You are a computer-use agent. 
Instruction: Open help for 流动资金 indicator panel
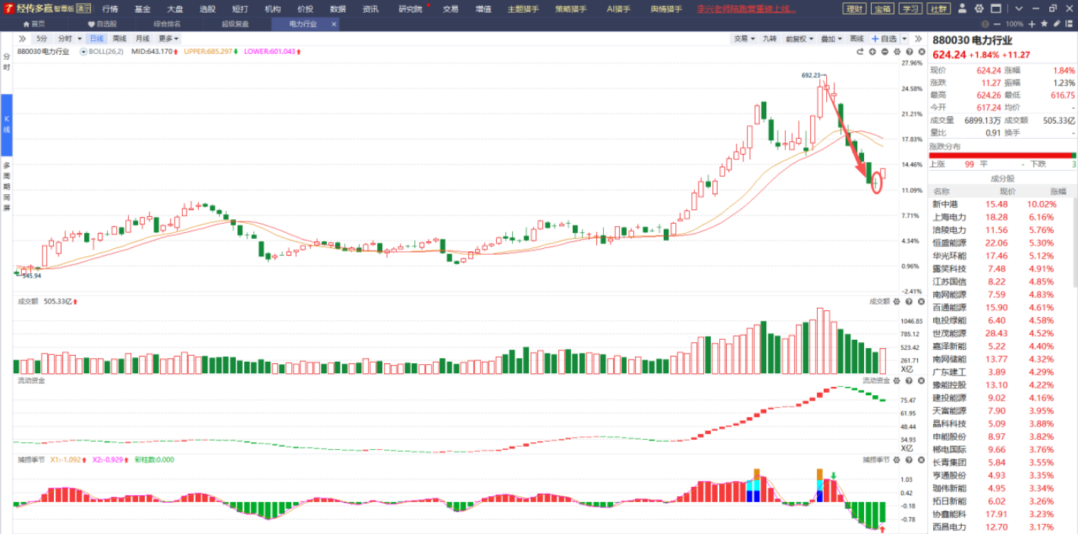point(909,381)
